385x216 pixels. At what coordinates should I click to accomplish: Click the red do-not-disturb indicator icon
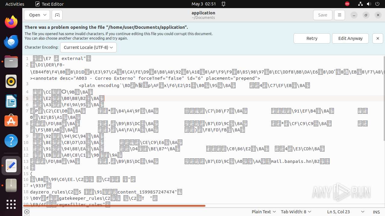[347, 4]
